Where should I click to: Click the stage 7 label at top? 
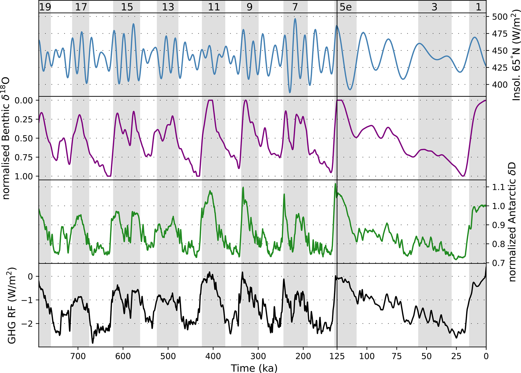pos(295,7)
